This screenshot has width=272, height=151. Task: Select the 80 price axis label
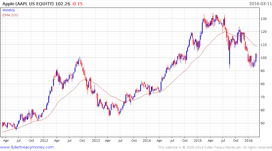click(x=263, y=84)
